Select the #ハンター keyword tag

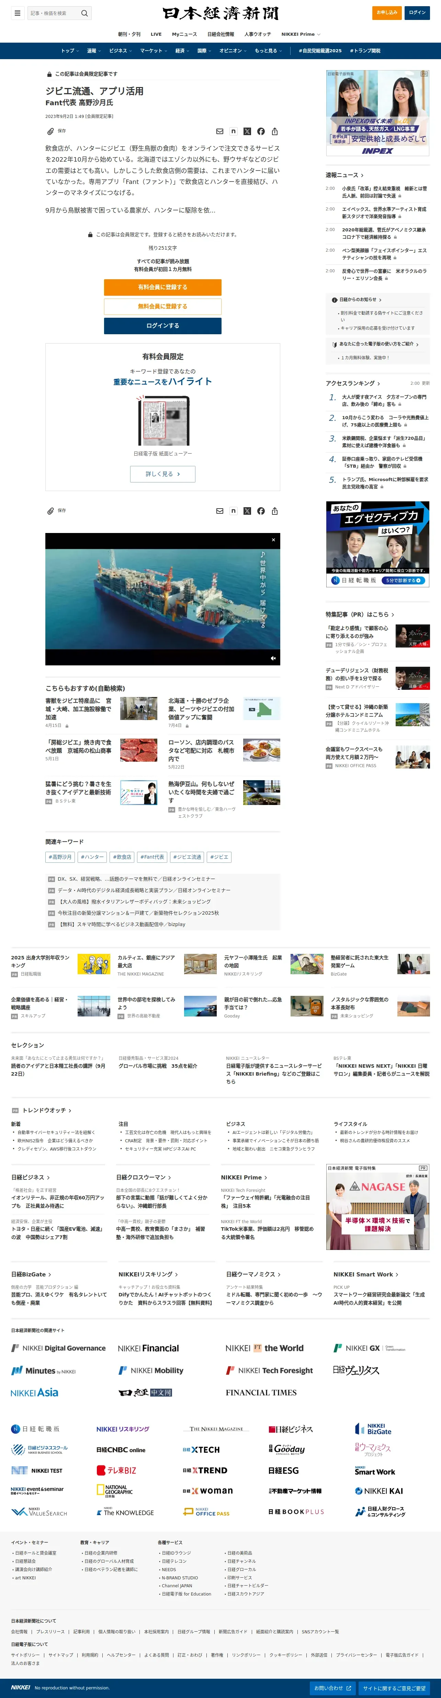tap(91, 857)
